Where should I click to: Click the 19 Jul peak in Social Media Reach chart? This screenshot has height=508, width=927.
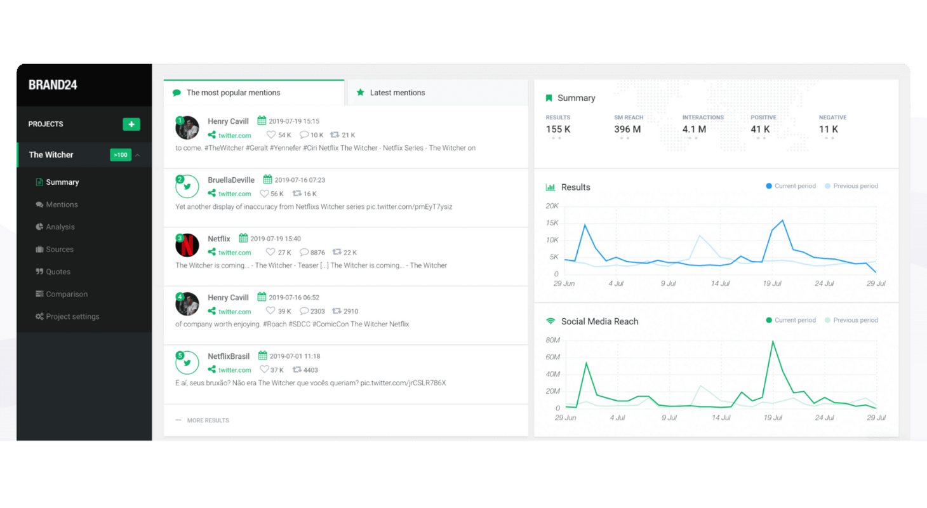pos(773,342)
